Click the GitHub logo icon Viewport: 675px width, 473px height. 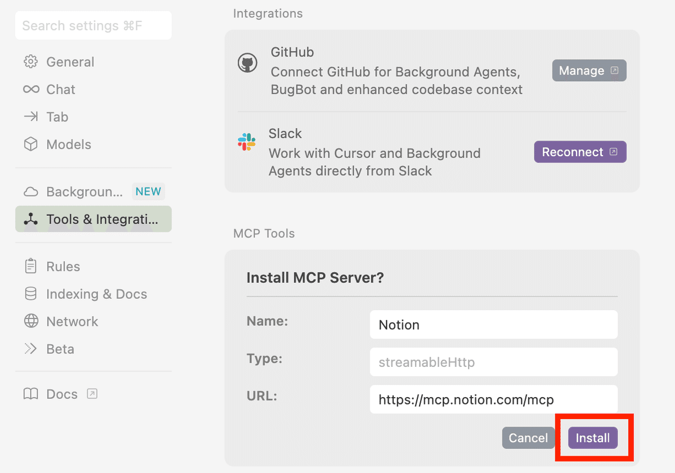(x=247, y=63)
